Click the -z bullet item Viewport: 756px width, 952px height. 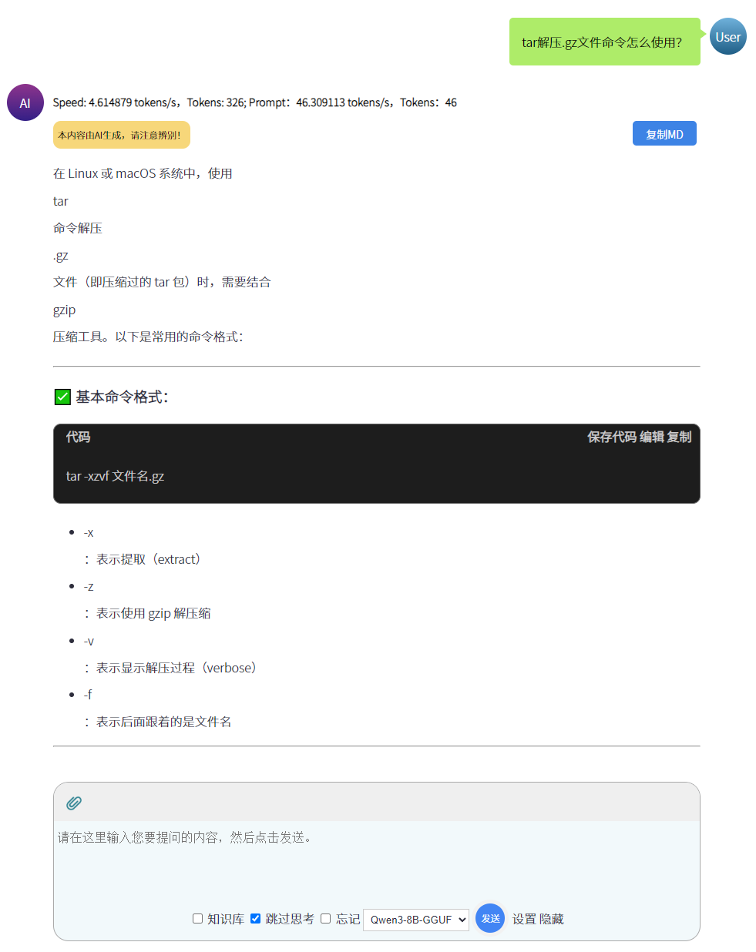pos(89,586)
